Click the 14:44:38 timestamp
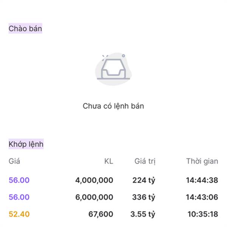 point(202,180)
